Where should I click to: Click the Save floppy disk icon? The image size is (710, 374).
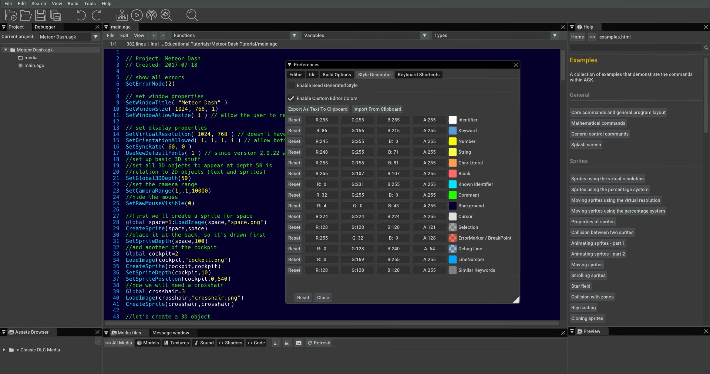click(x=40, y=15)
